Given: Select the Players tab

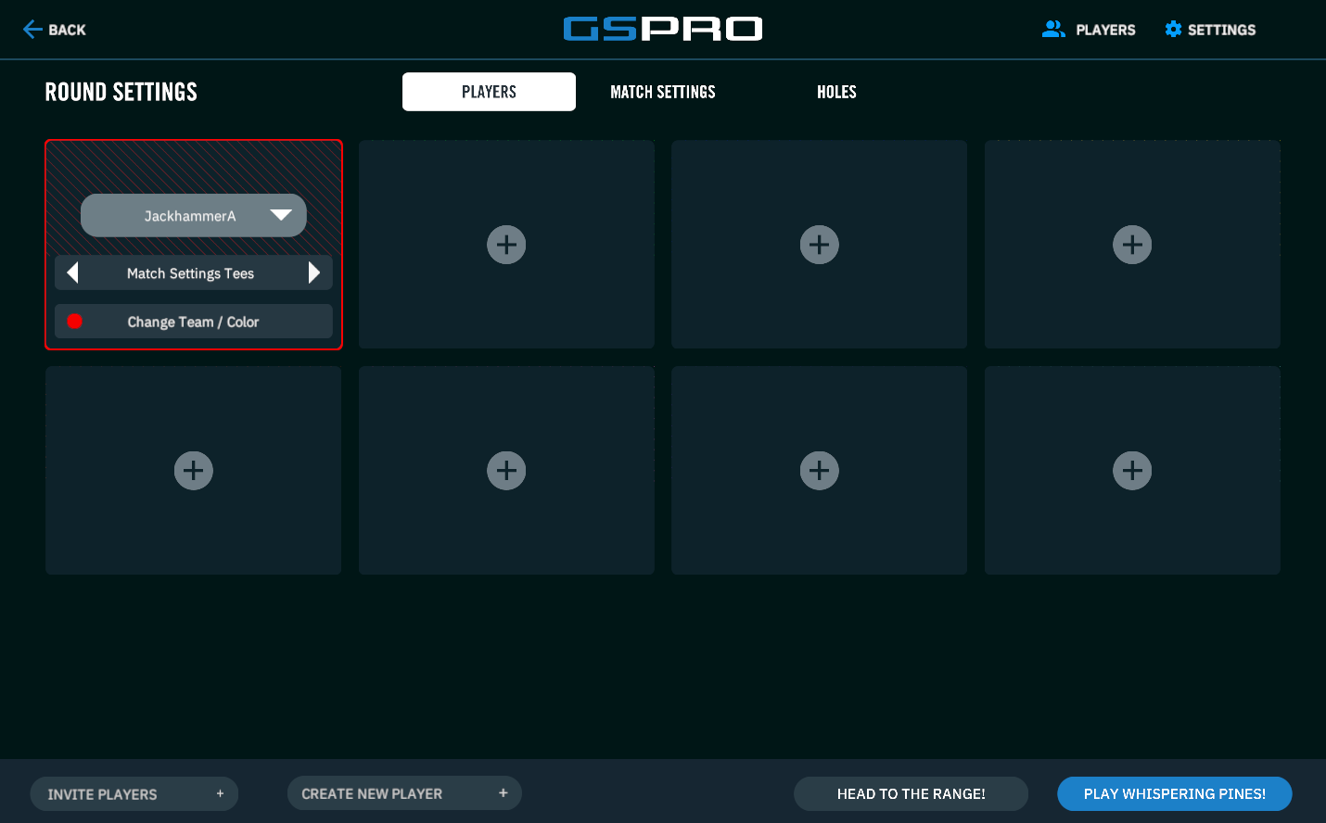Looking at the screenshot, I should (x=489, y=92).
